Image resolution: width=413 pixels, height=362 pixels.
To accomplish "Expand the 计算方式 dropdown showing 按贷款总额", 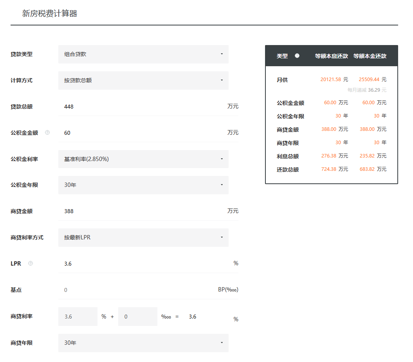I will [x=143, y=80].
